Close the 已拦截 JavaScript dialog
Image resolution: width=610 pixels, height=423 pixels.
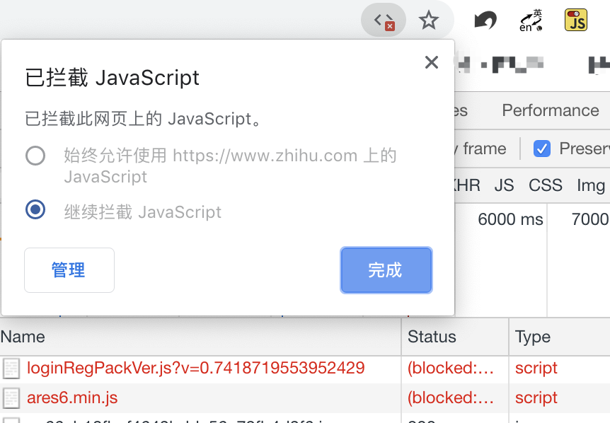[x=431, y=62]
